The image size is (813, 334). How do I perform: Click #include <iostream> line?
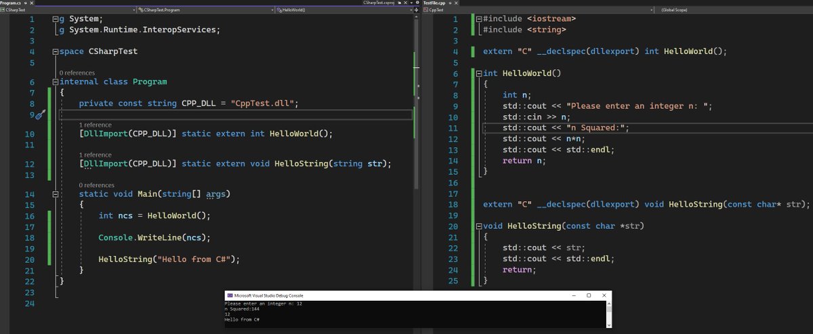click(530, 19)
